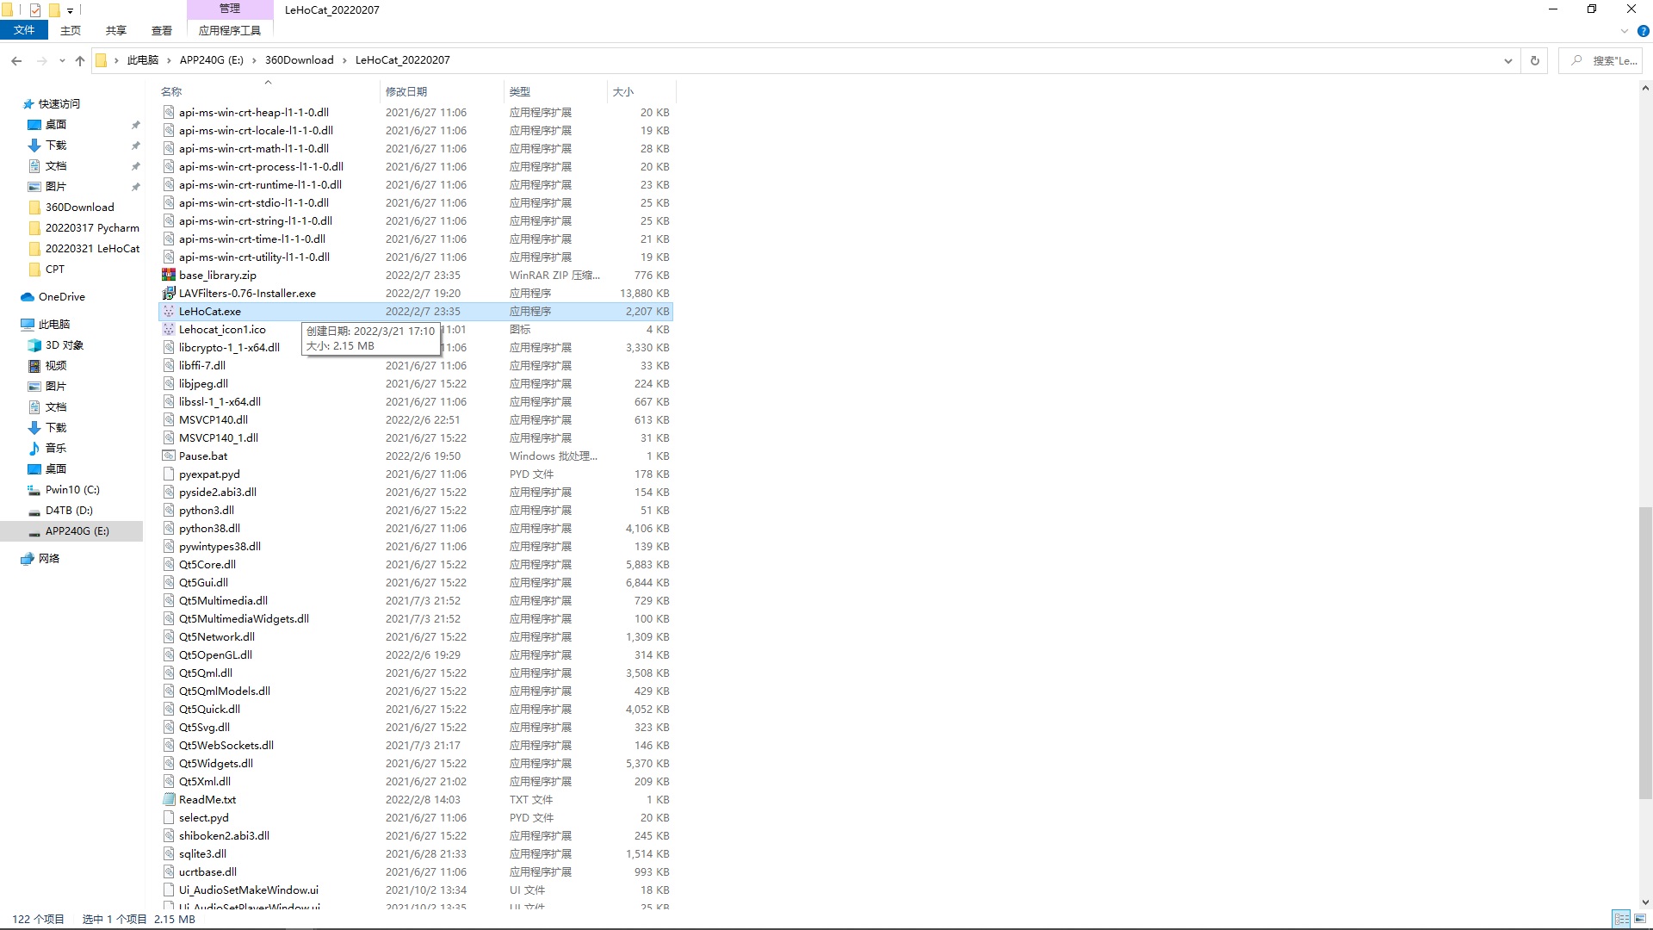Open OneDrive in the navigation pane

point(61,297)
